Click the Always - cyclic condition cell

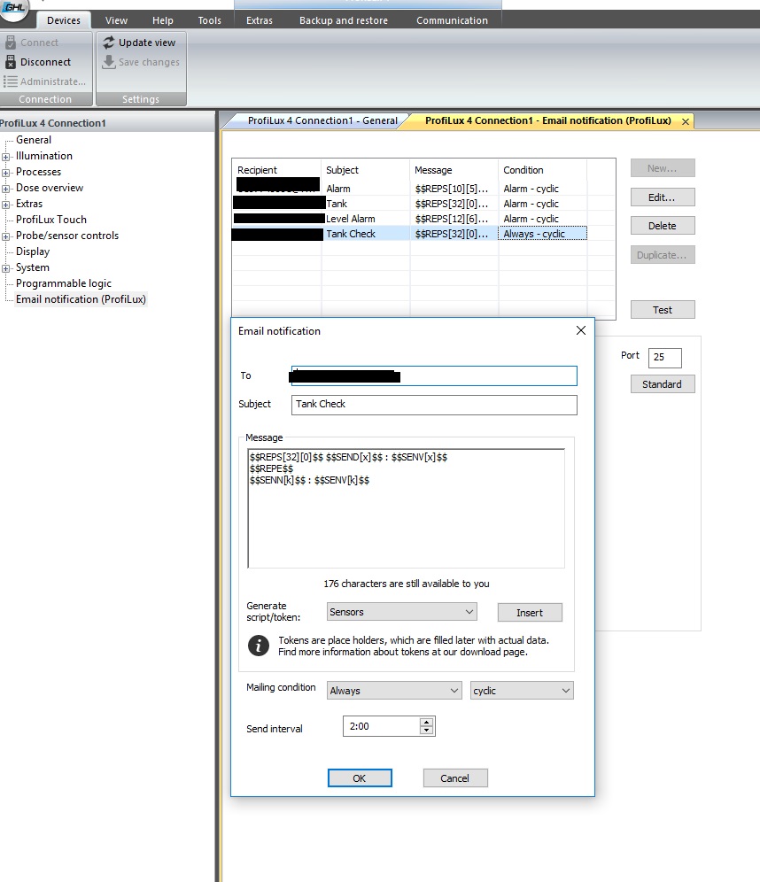542,234
